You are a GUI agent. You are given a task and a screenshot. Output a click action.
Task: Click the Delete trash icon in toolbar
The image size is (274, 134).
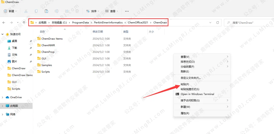pos(77,11)
